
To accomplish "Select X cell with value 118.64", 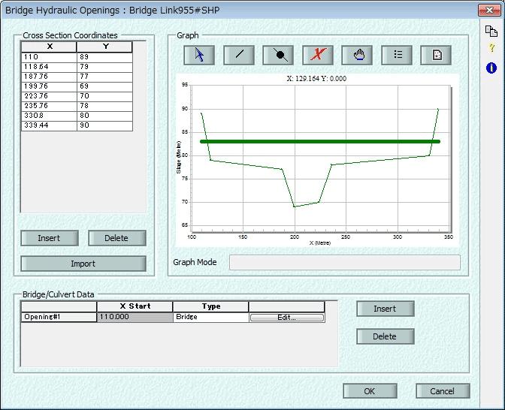I will point(49,67).
